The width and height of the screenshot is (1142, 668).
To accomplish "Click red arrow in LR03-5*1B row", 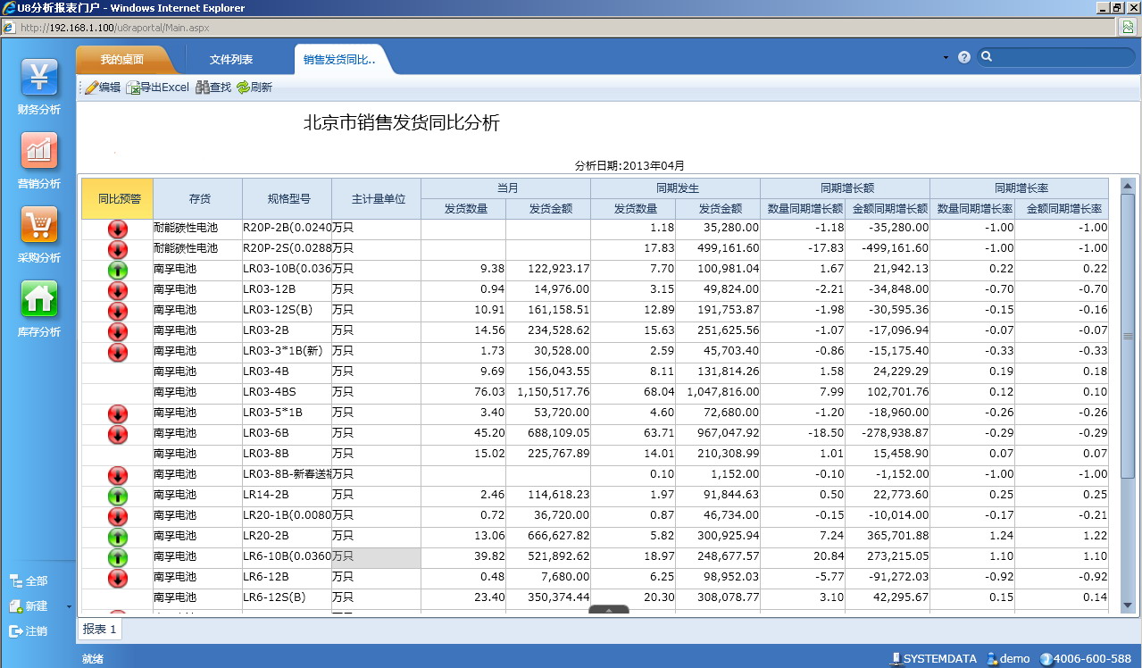I will pyautogui.click(x=117, y=414).
